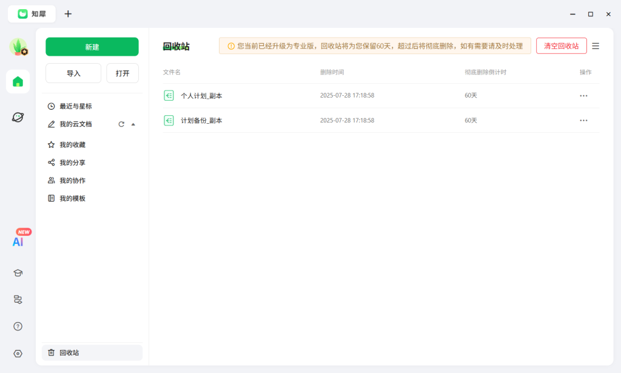Minimize the 知犀 window

pos(572,14)
